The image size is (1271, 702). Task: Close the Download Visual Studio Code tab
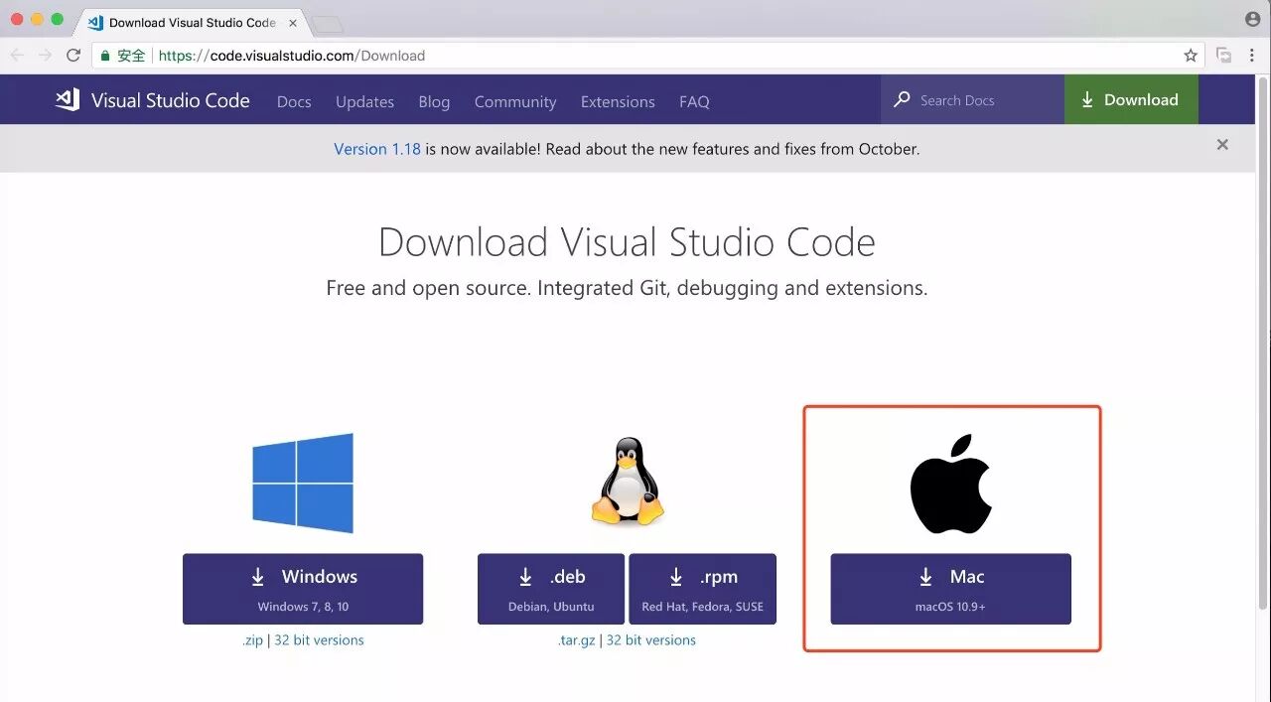click(293, 22)
